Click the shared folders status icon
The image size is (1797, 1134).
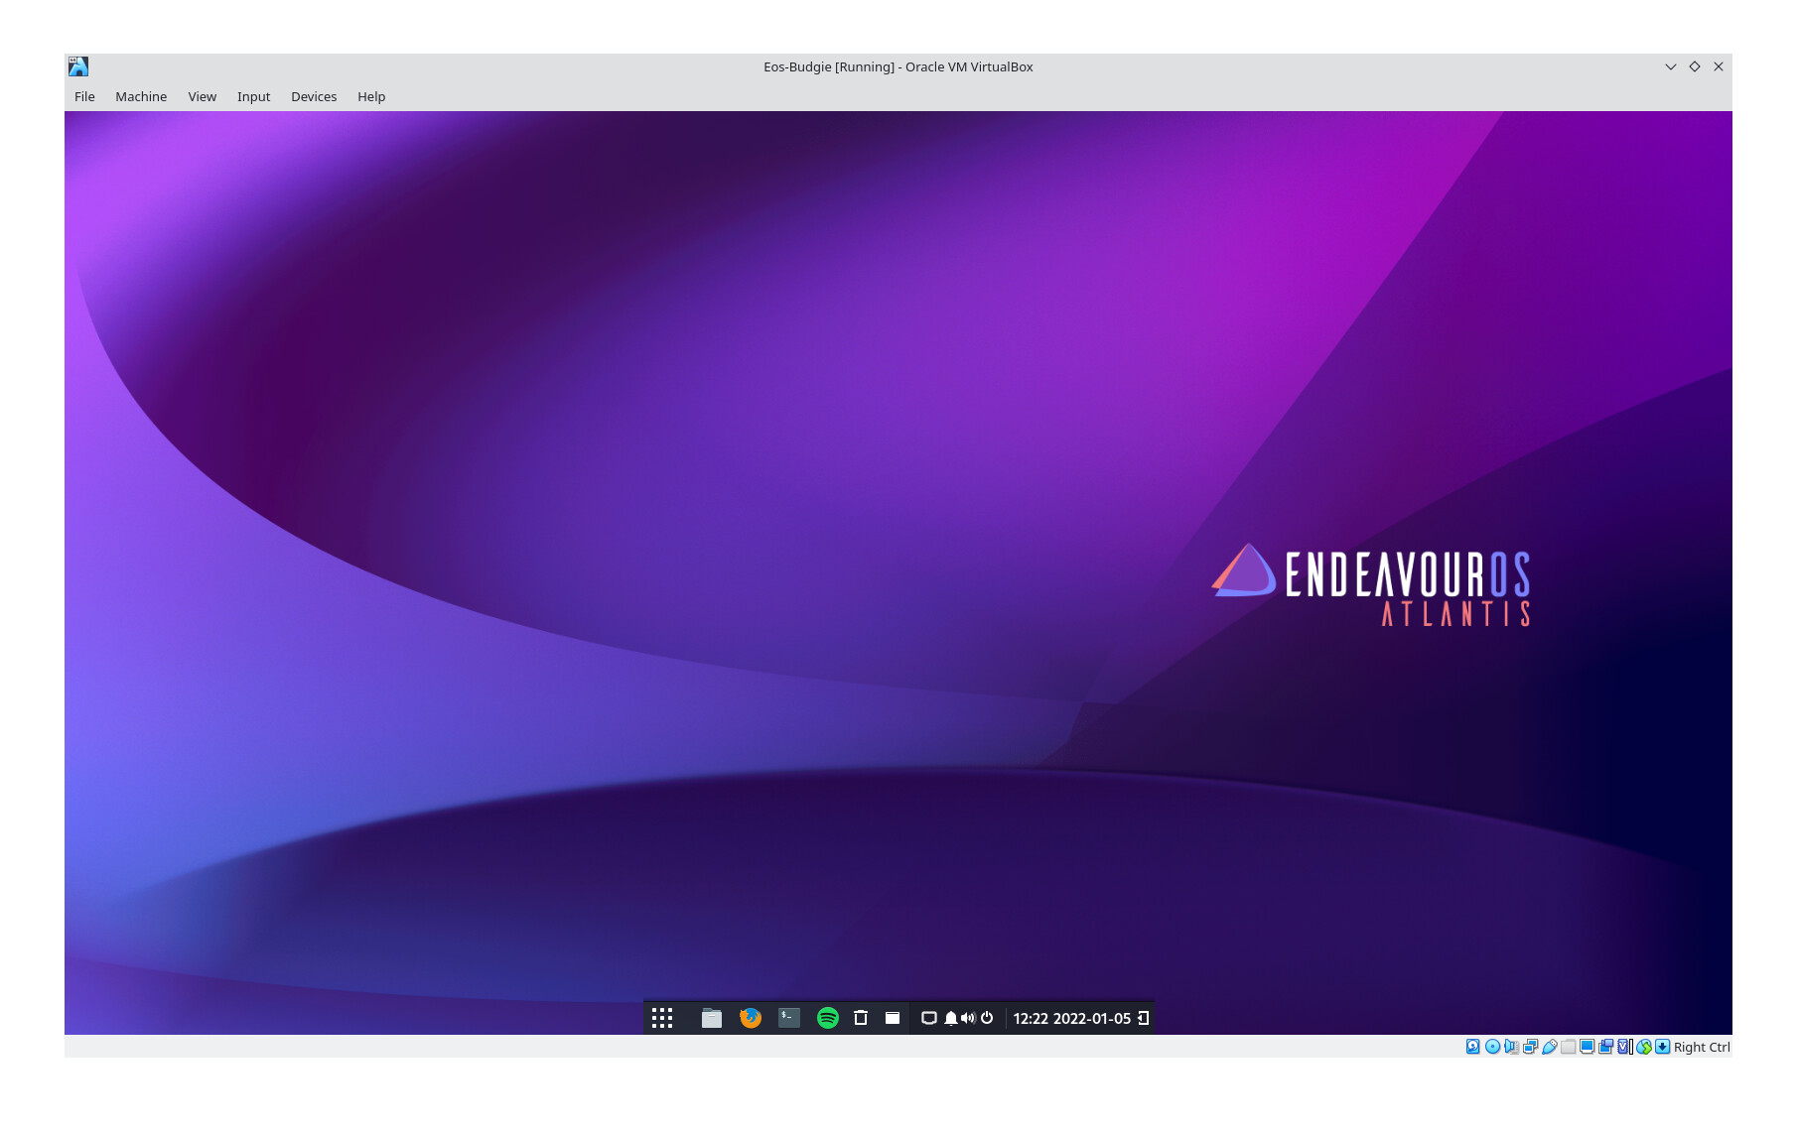tap(1569, 1047)
